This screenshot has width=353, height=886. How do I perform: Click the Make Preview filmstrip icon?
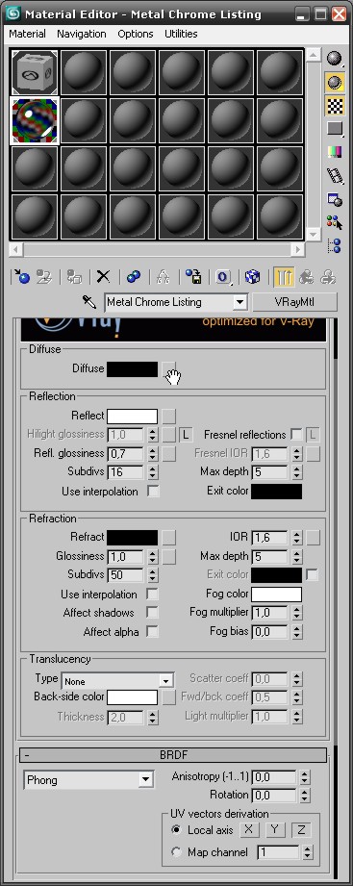335,176
